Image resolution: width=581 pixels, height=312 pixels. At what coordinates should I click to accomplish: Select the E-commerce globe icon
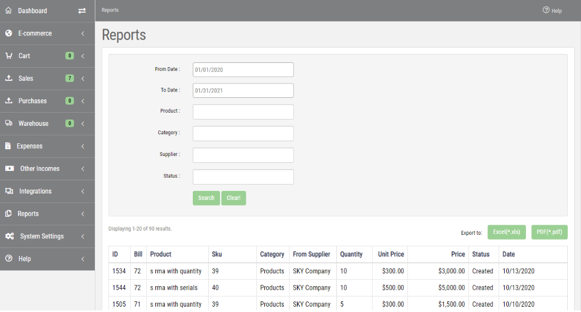click(8, 33)
